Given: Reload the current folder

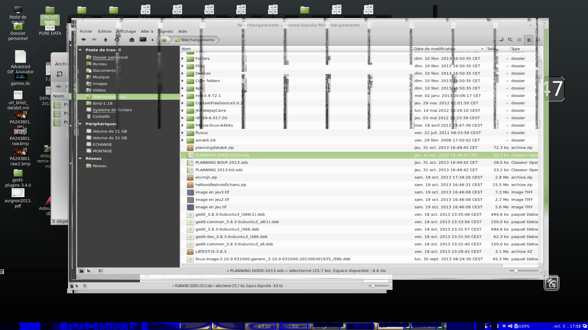Looking at the screenshot, I should (x=117, y=40).
